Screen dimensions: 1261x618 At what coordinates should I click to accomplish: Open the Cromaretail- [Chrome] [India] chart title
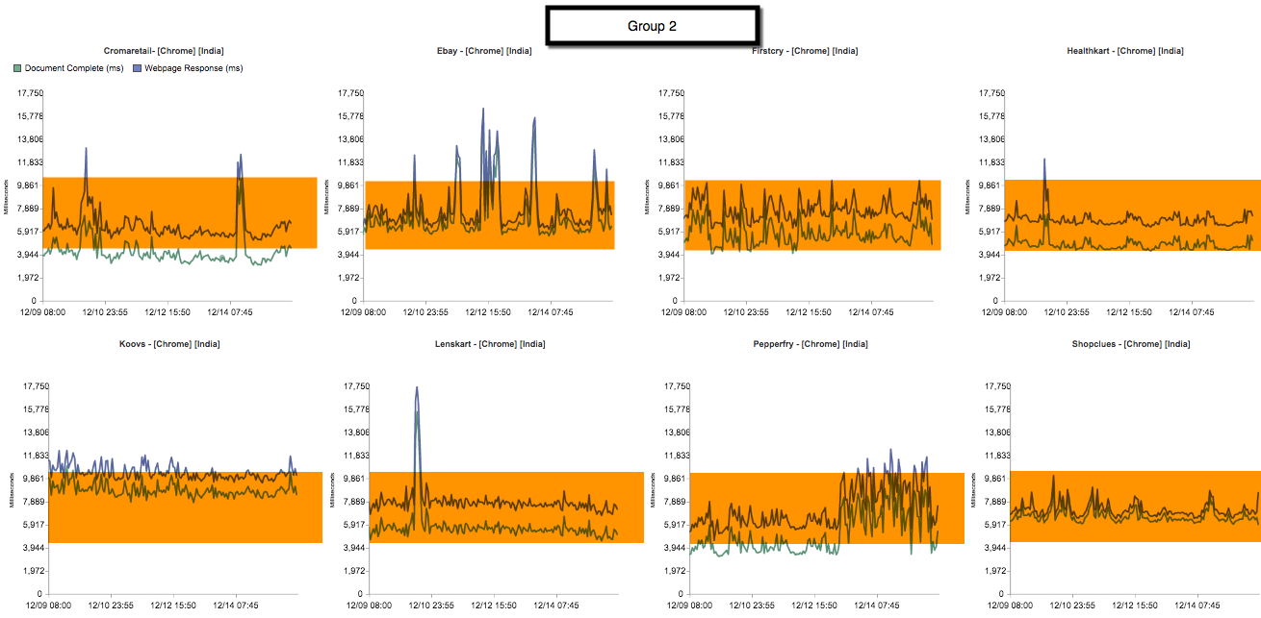[x=164, y=51]
